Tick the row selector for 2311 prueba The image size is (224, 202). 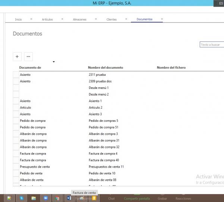pyautogui.click(x=16, y=75)
